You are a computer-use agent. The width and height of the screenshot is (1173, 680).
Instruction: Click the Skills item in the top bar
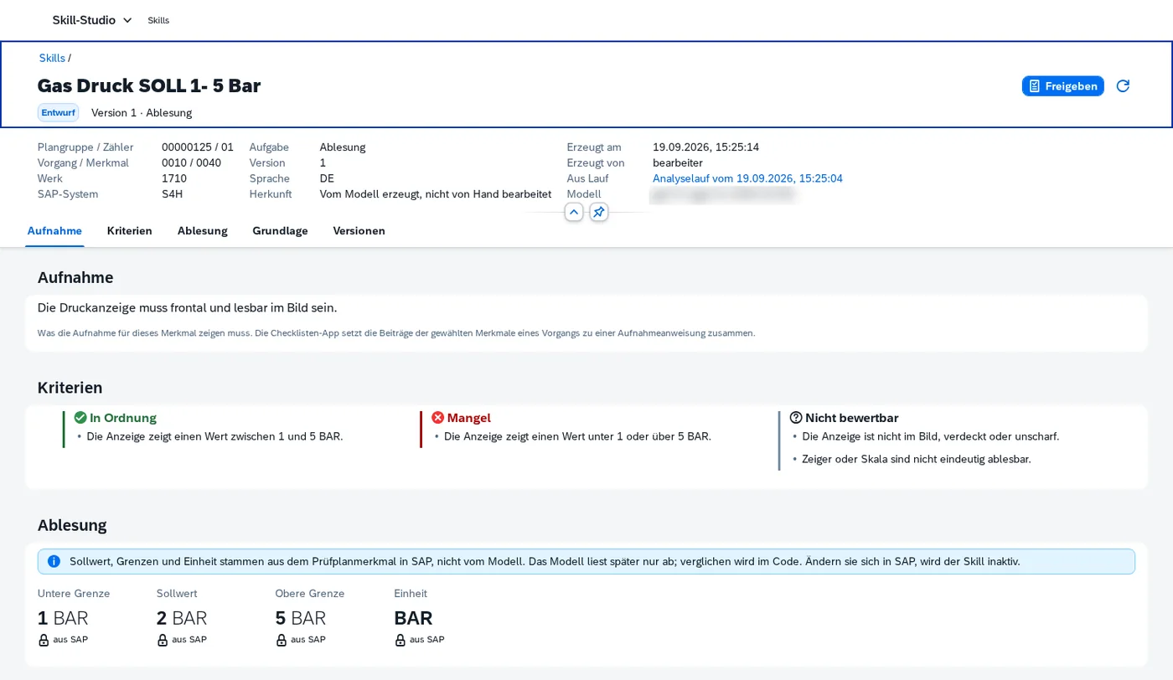tap(158, 20)
